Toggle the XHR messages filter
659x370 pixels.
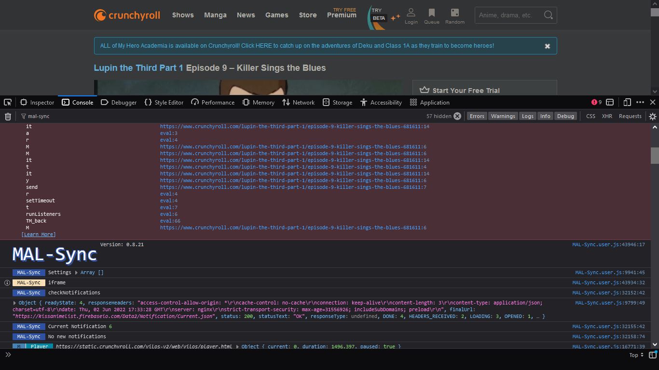607,116
